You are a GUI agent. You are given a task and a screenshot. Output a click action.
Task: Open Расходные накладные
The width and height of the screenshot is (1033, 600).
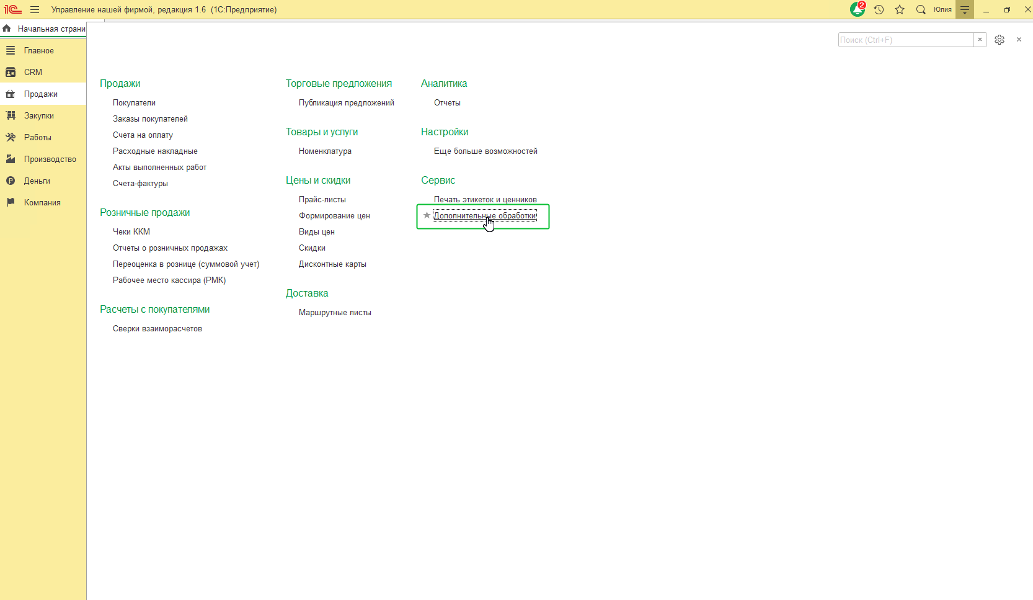pyautogui.click(x=155, y=151)
